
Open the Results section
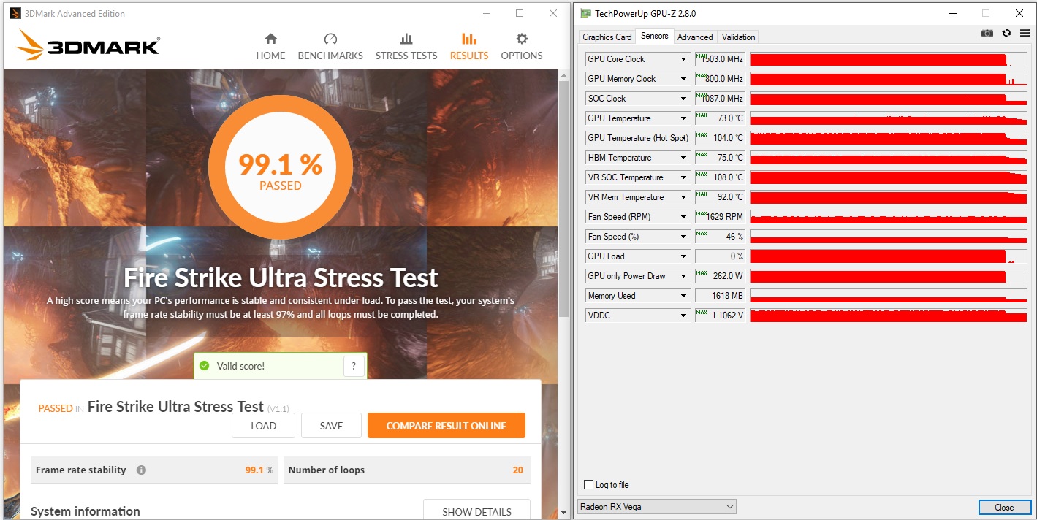469,47
